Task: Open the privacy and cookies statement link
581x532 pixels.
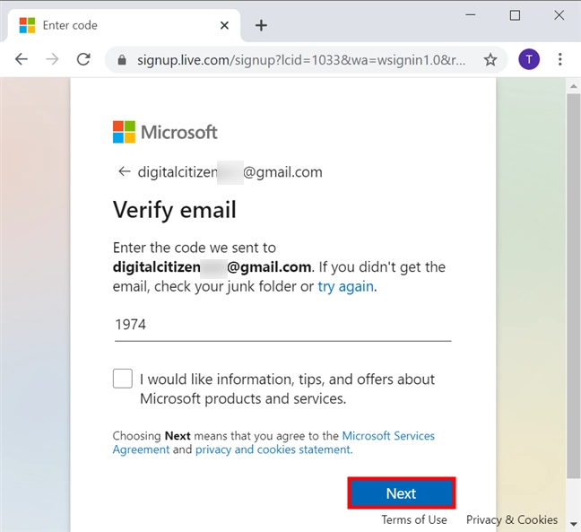Action: click(x=273, y=449)
